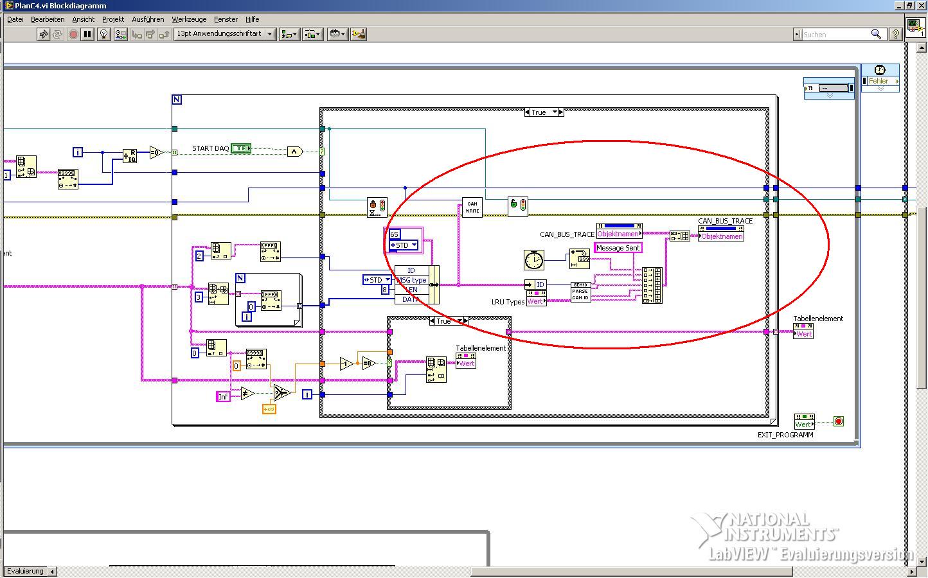The width and height of the screenshot is (928, 578).
Task: Click the Step Over toolbar icon
Action: [x=150, y=34]
